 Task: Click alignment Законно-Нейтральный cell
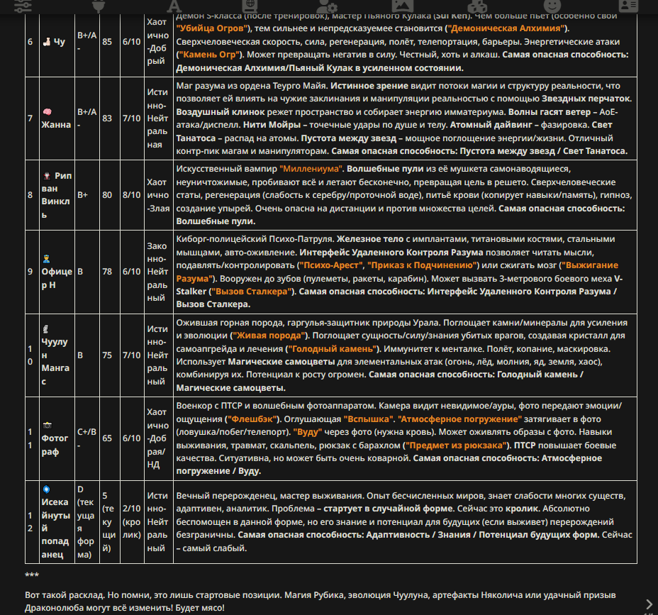click(157, 272)
